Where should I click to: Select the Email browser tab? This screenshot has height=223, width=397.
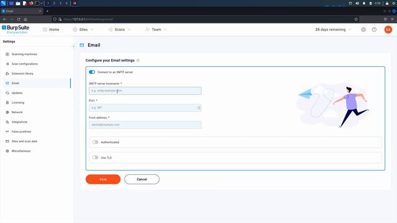22,11
